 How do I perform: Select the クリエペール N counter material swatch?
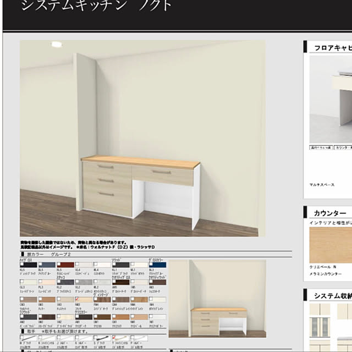pyautogui.click(x=331, y=245)
